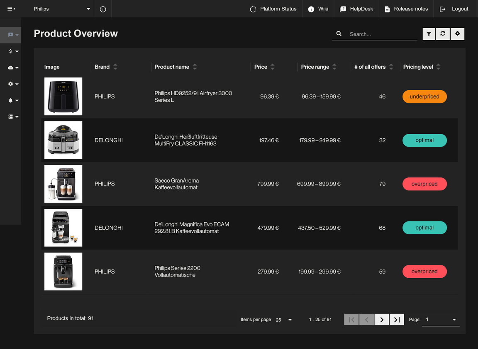Open the bell notifications sidebar menu
478x349 pixels.
pyautogui.click(x=13, y=101)
